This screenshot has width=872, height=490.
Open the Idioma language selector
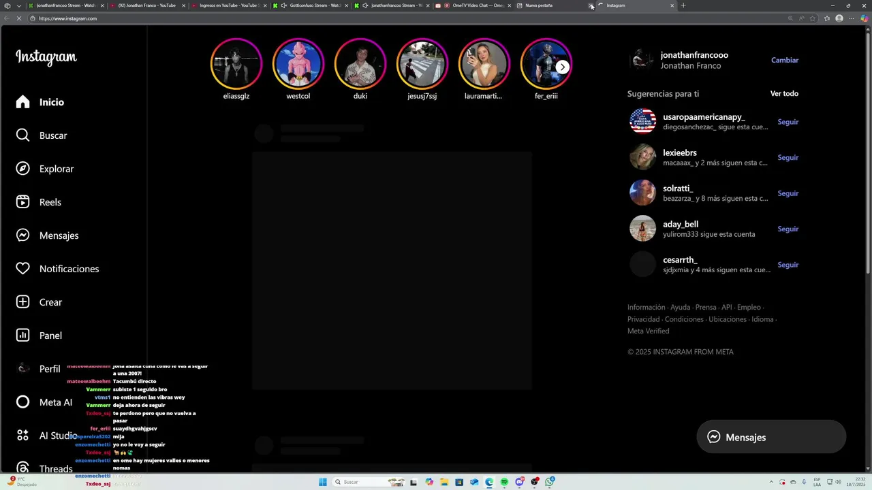pos(762,319)
